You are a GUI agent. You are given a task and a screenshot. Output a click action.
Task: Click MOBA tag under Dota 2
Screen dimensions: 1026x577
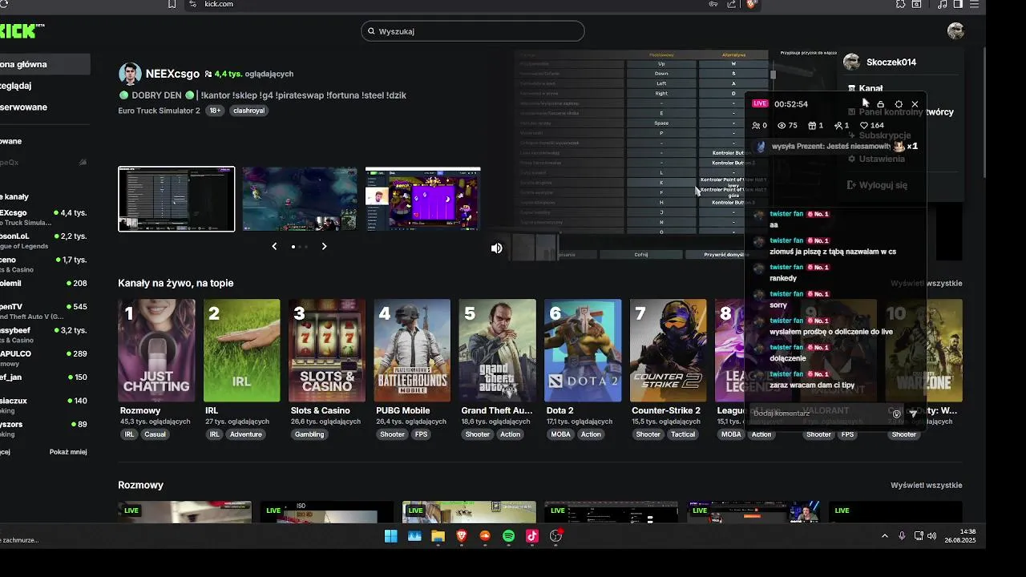pyautogui.click(x=560, y=434)
